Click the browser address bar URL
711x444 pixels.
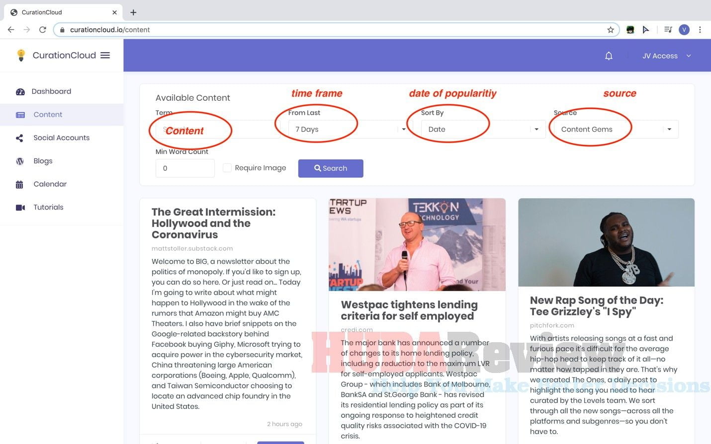(x=110, y=30)
